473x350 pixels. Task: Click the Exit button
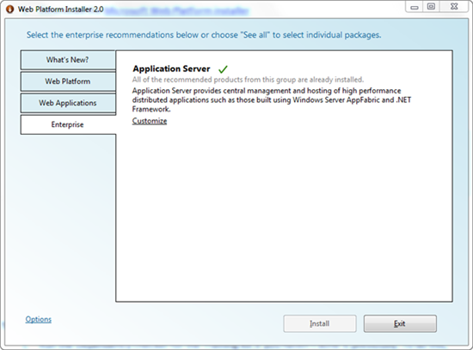[x=400, y=323]
